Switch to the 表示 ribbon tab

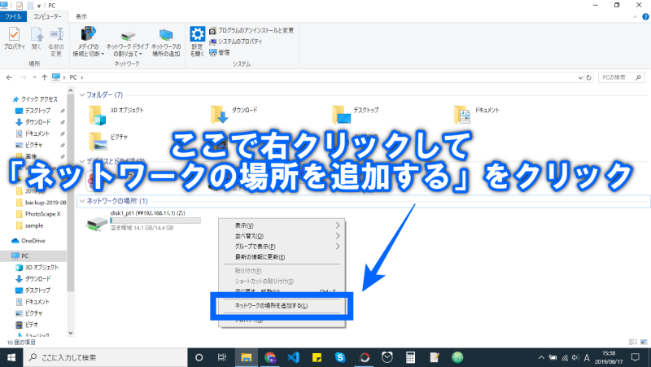click(81, 15)
